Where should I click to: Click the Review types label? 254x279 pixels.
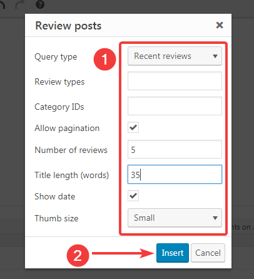click(59, 82)
